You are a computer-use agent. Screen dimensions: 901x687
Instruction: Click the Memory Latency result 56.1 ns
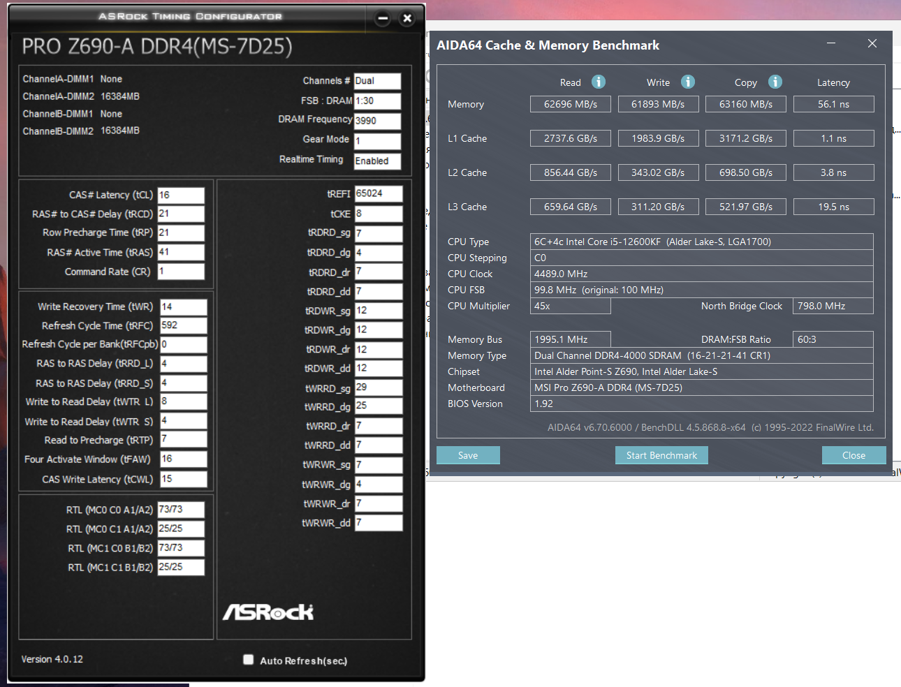coord(834,104)
